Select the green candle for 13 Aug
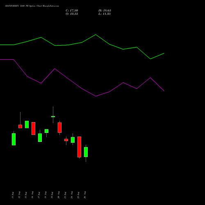 [x=27, y=125]
